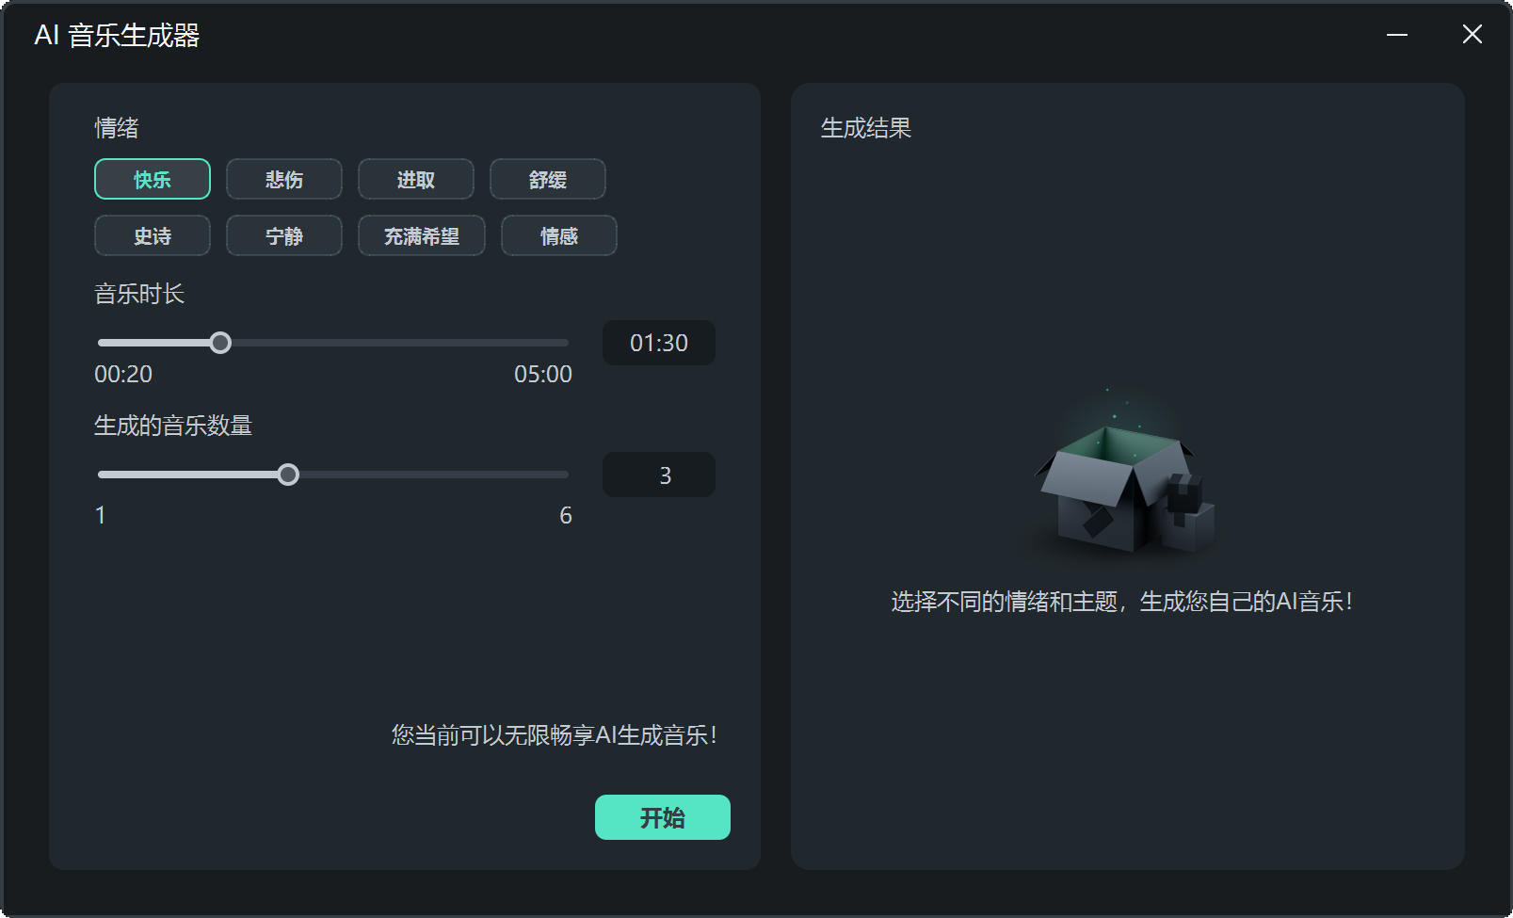Click the music quantity slider handle
1513x918 pixels.
coord(289,475)
